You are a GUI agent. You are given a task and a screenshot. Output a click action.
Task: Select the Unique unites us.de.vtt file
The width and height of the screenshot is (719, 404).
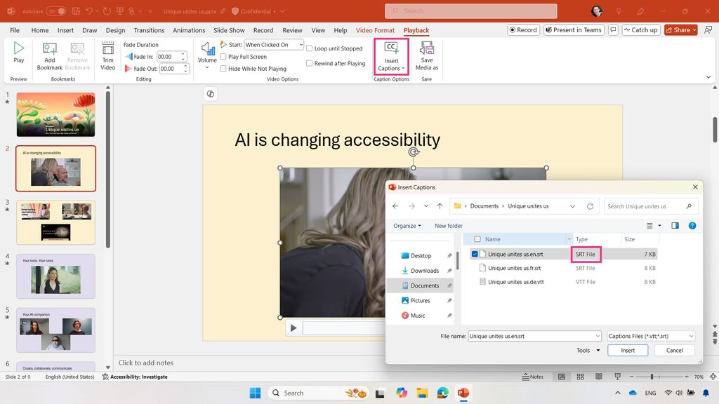coord(515,282)
